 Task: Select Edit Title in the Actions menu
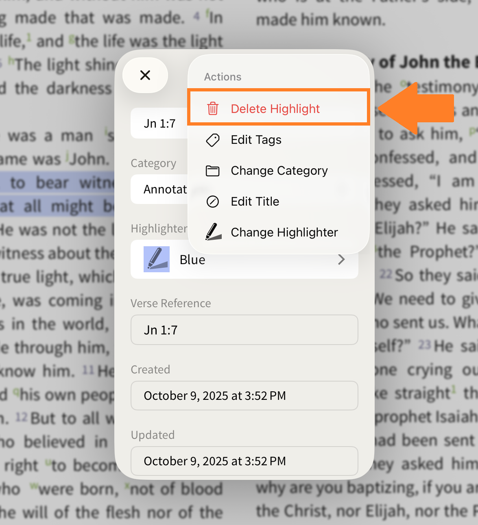click(279, 202)
